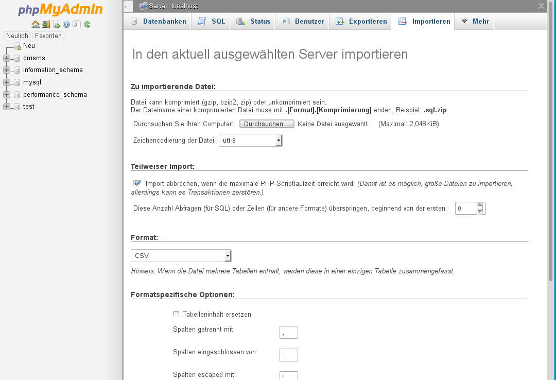Expand the performance_schema database node
The height and width of the screenshot is (380, 556).
click(7, 95)
